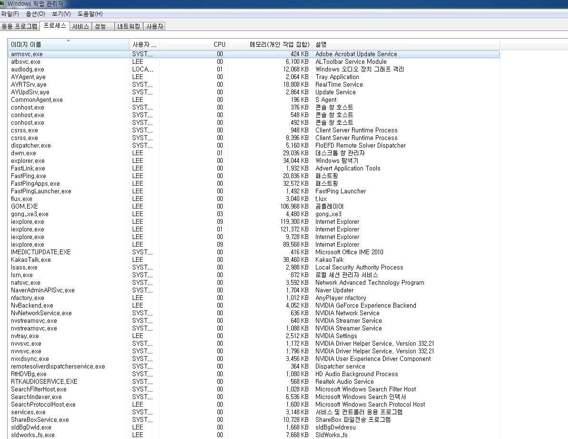Image resolution: width=568 pixels, height=439 pixels.
Task: Highlight the explorer.exe process row
Action: click(28, 160)
